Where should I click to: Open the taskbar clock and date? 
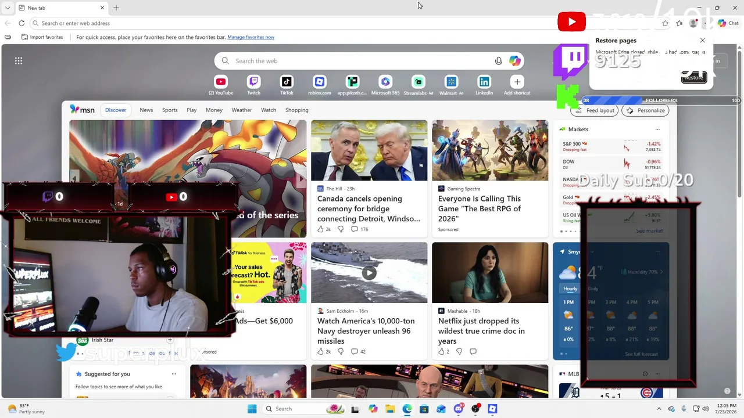coord(725,409)
